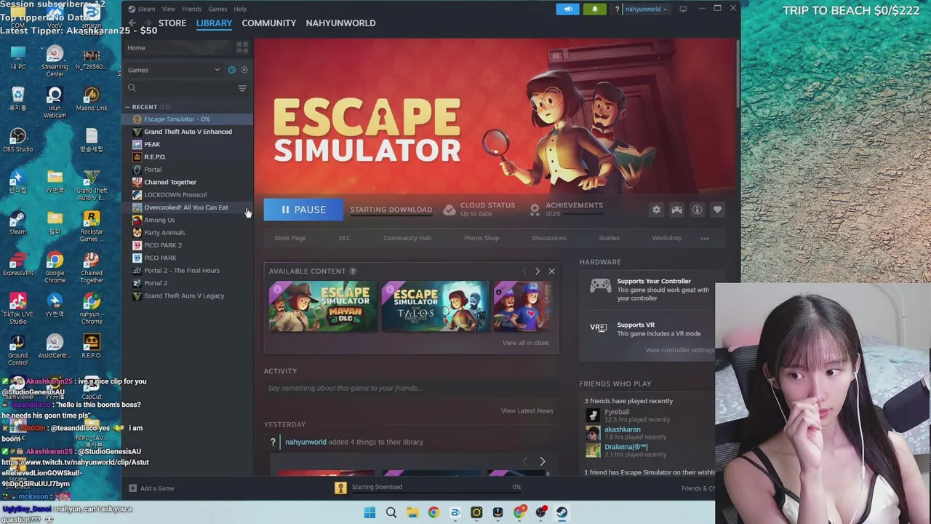Open ExpressVPN desktop shortcut
Screen dimensions: 931x524
click(18, 264)
